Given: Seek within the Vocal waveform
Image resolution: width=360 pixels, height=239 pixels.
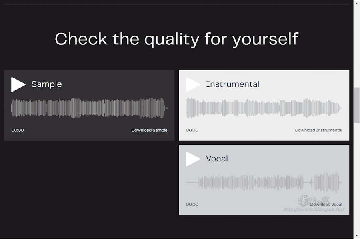Looking at the screenshot, I should (264, 183).
